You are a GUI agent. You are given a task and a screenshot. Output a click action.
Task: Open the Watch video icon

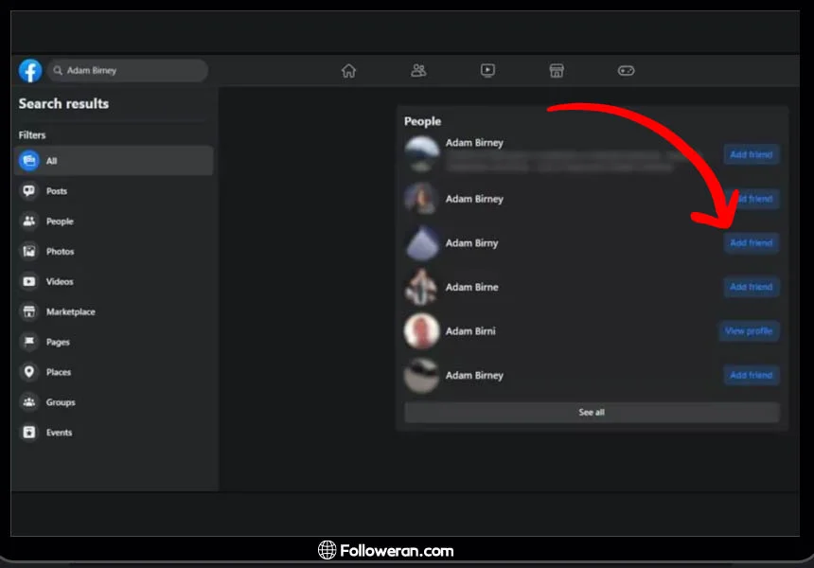pos(487,71)
